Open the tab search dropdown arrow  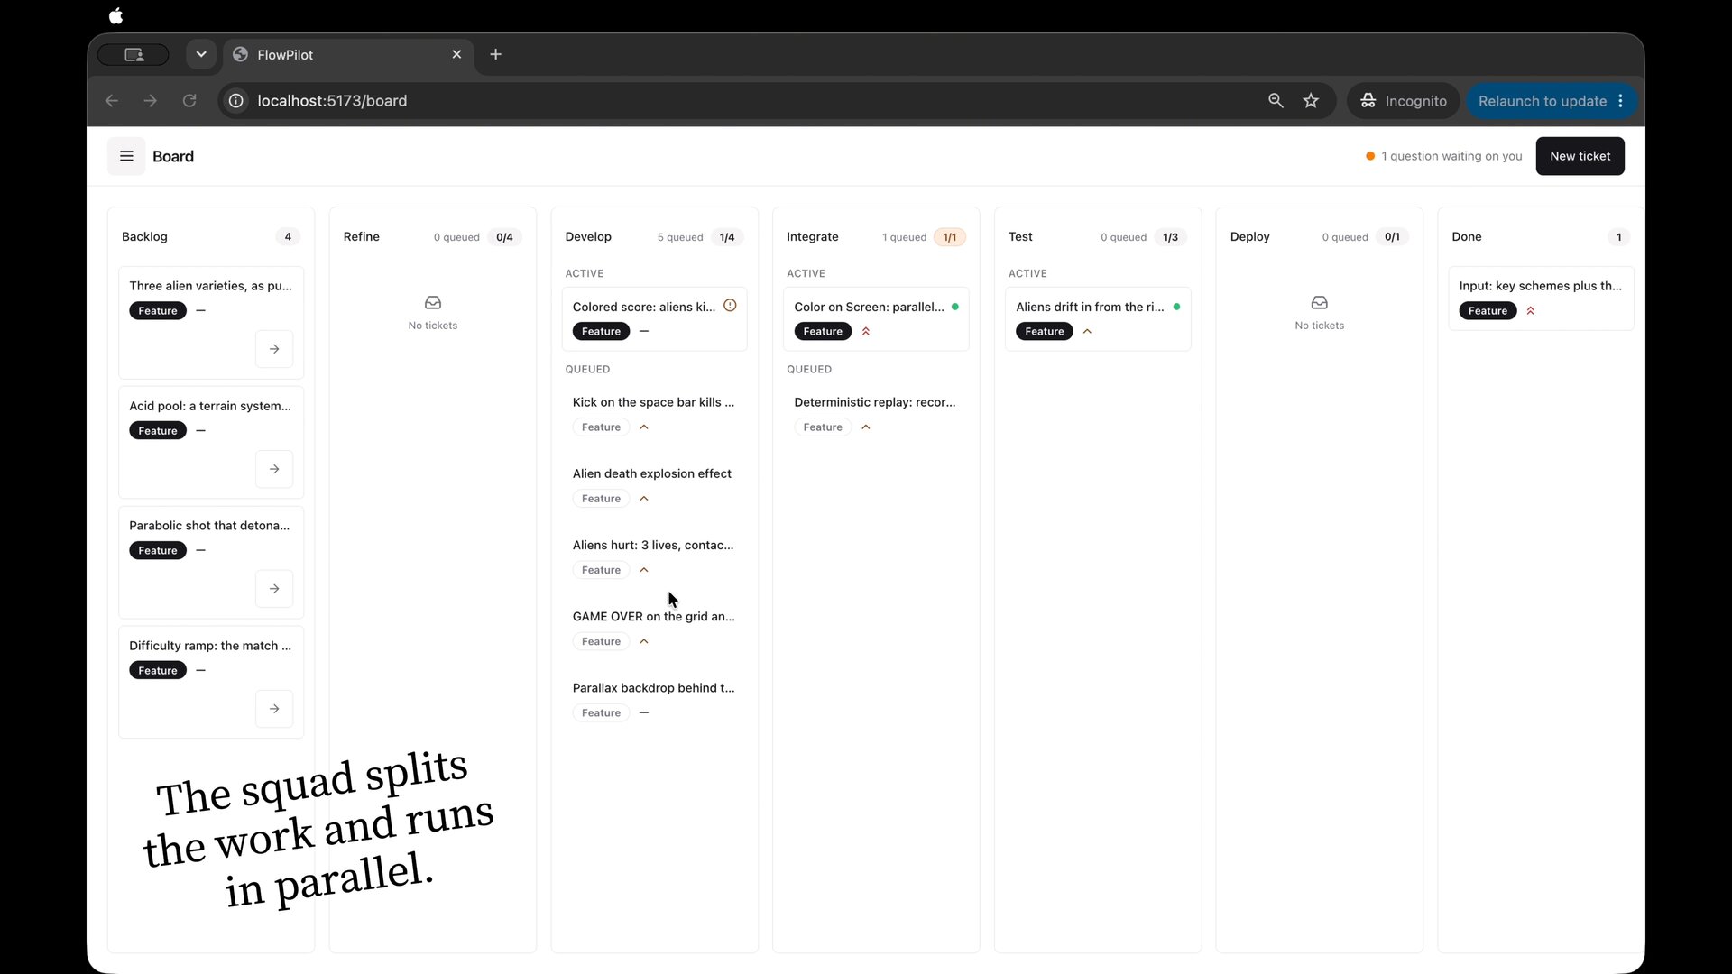tap(201, 54)
